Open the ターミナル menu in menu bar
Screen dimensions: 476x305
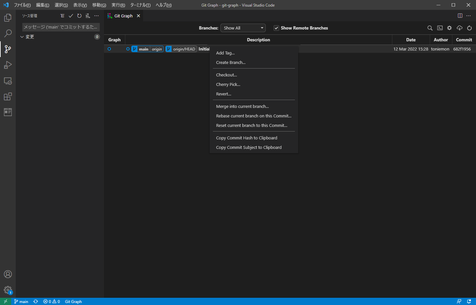click(x=140, y=5)
